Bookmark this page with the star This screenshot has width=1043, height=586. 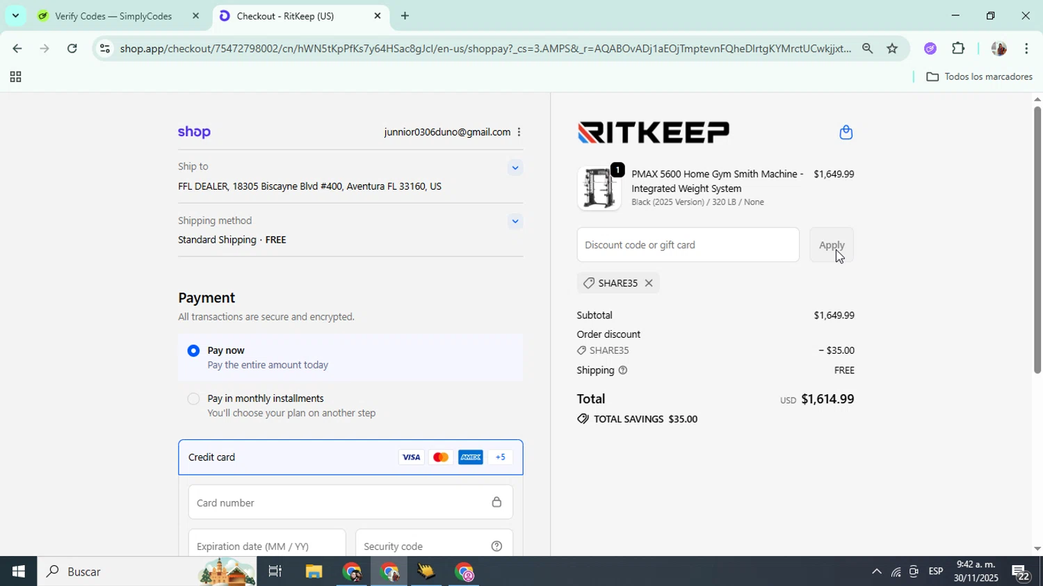(892, 49)
